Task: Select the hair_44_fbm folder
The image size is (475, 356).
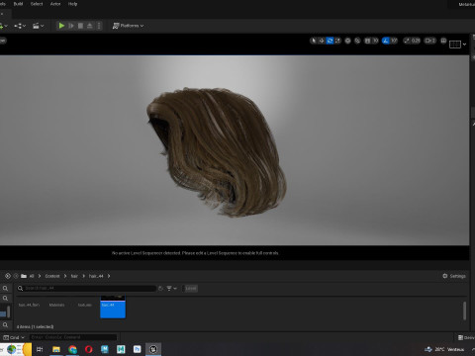Action: (29, 305)
